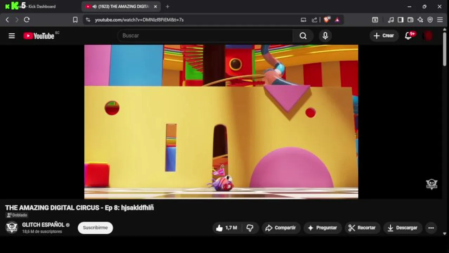449x253 pixels.
Task: Reload the current page
Action: pos(27,20)
